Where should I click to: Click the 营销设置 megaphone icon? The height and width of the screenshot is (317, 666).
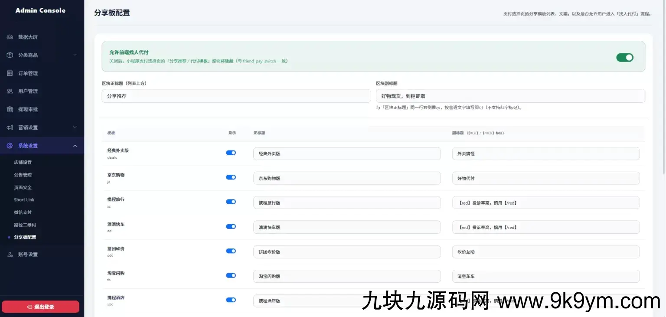[10, 127]
